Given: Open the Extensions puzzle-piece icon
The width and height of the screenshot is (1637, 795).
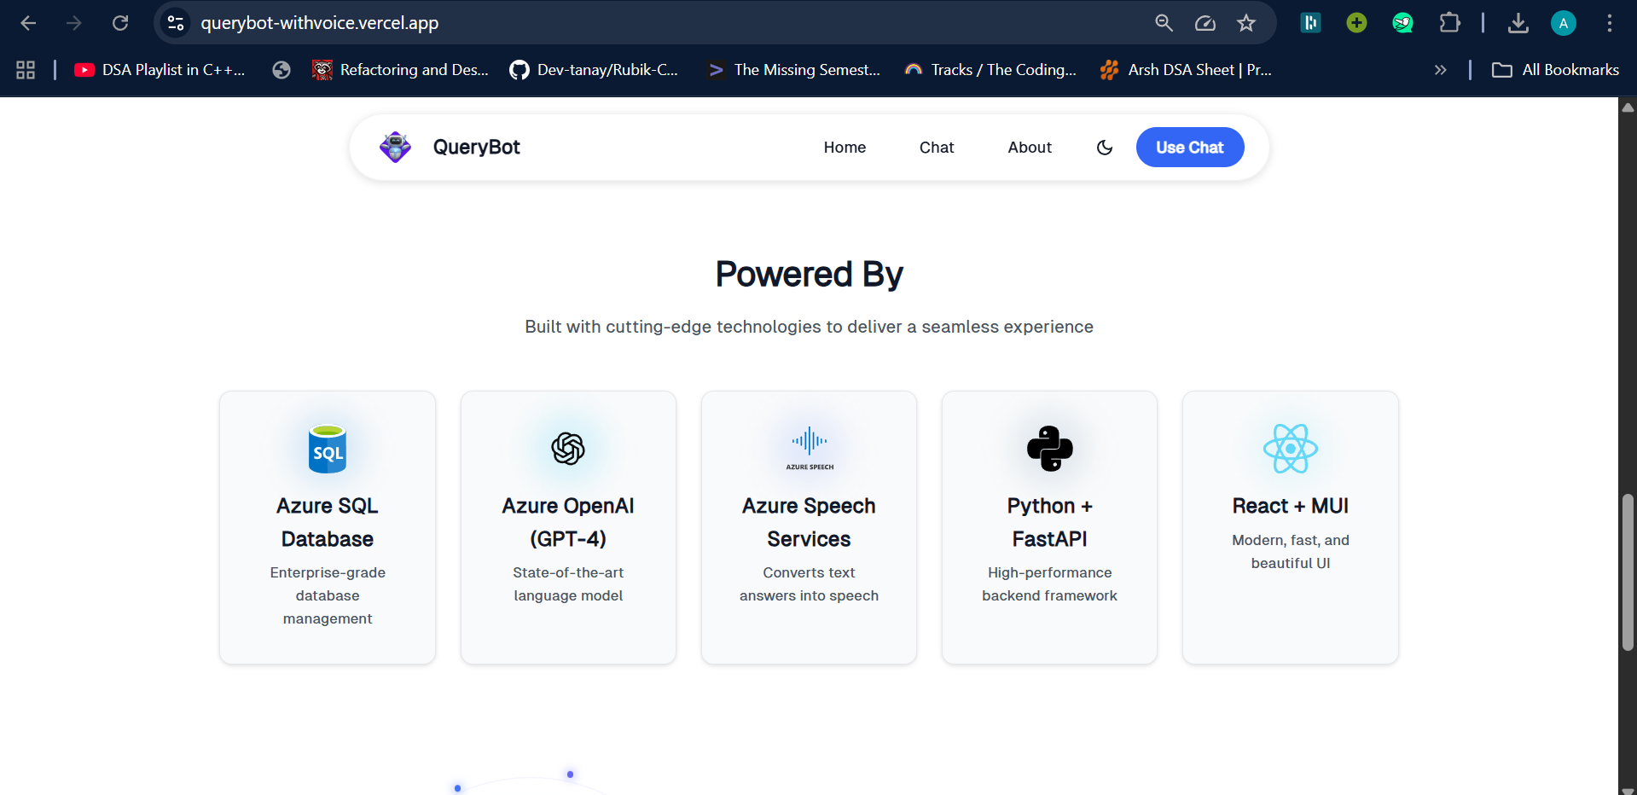Looking at the screenshot, I should click(x=1449, y=23).
